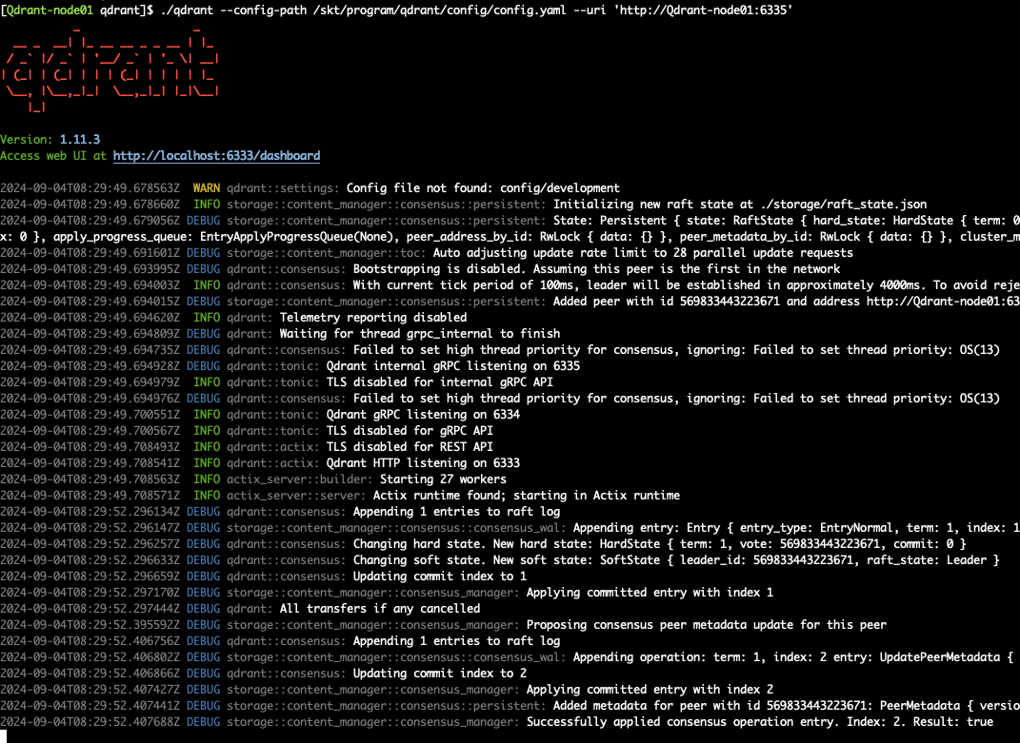Click "All transfers if any cancelled" message
1020x743 pixels.
click(380, 609)
